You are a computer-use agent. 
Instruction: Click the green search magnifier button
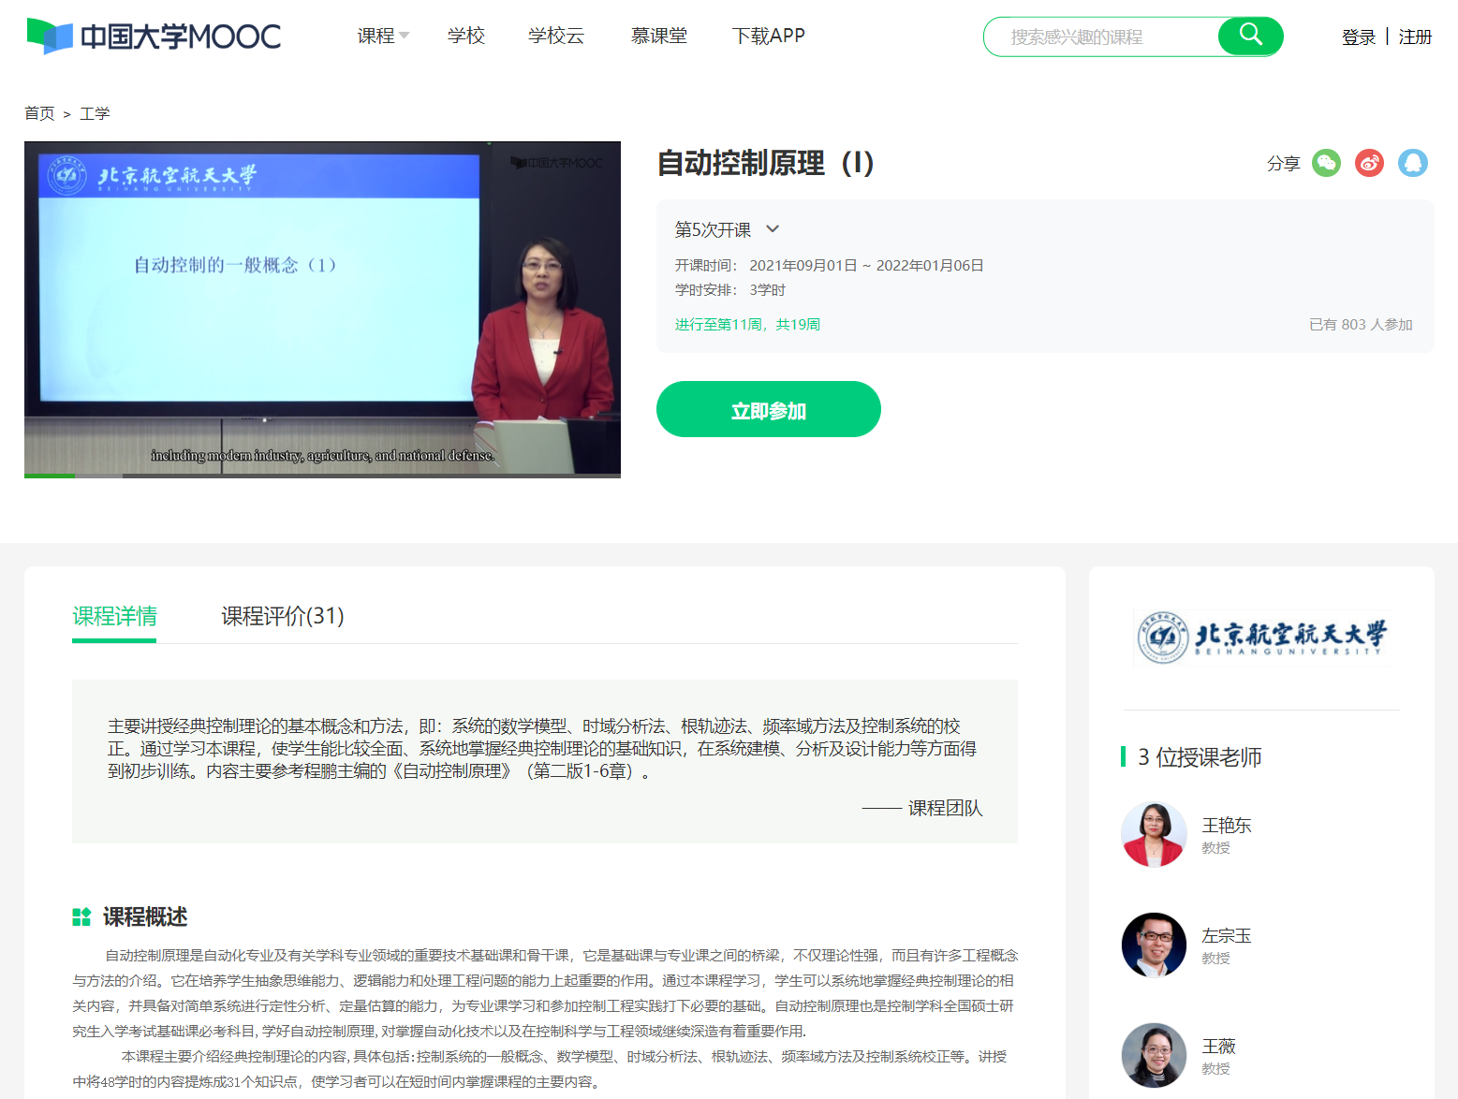click(x=1250, y=37)
